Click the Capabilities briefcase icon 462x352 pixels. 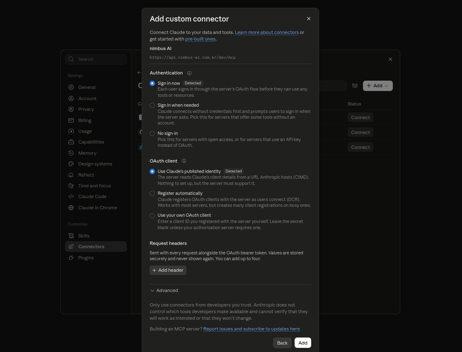click(71, 142)
